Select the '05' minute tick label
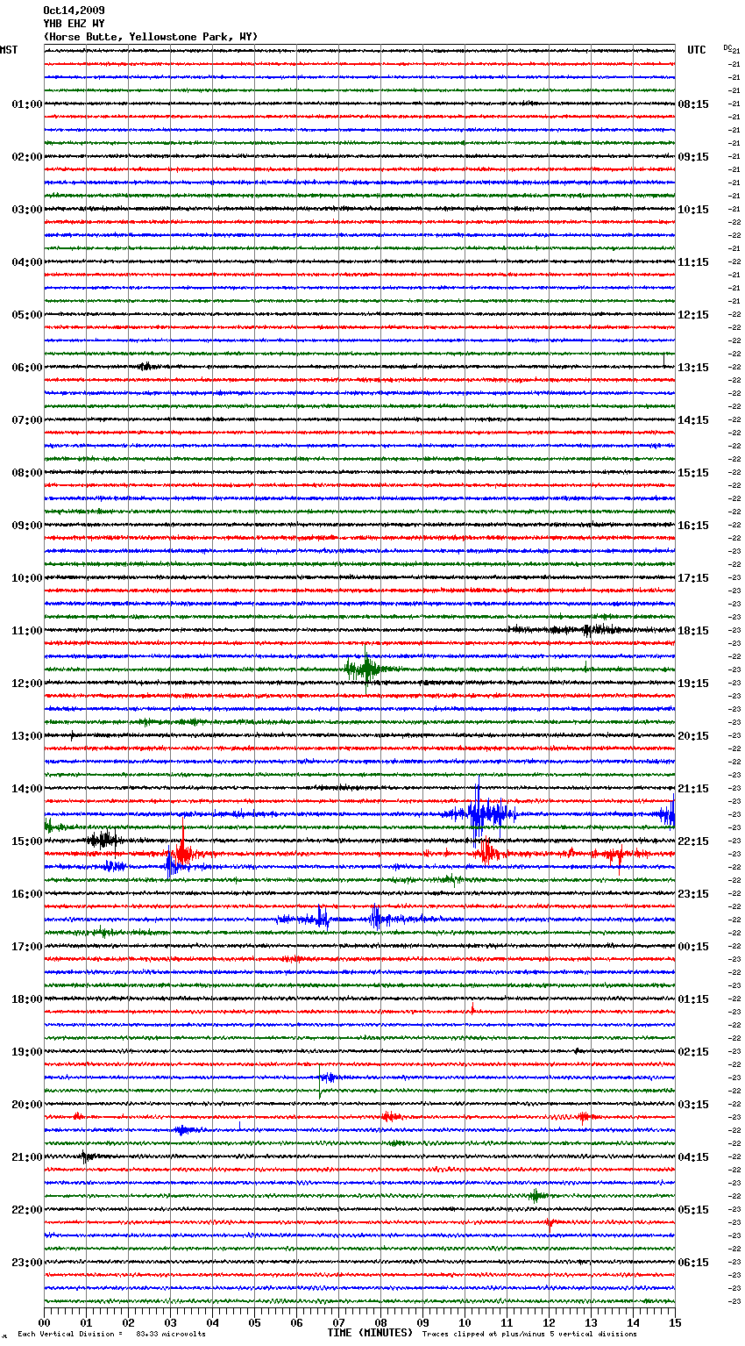 tap(254, 1322)
